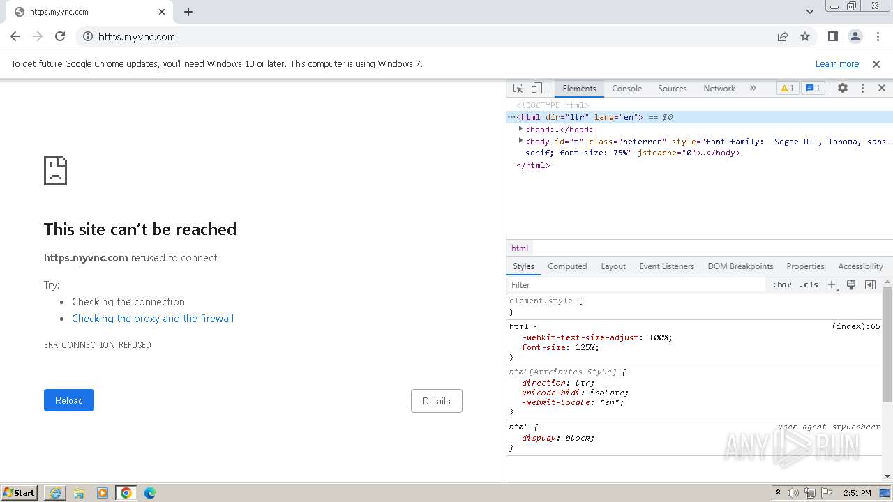Dismiss the Chrome update info bar
The width and height of the screenshot is (893, 502).
(876, 64)
